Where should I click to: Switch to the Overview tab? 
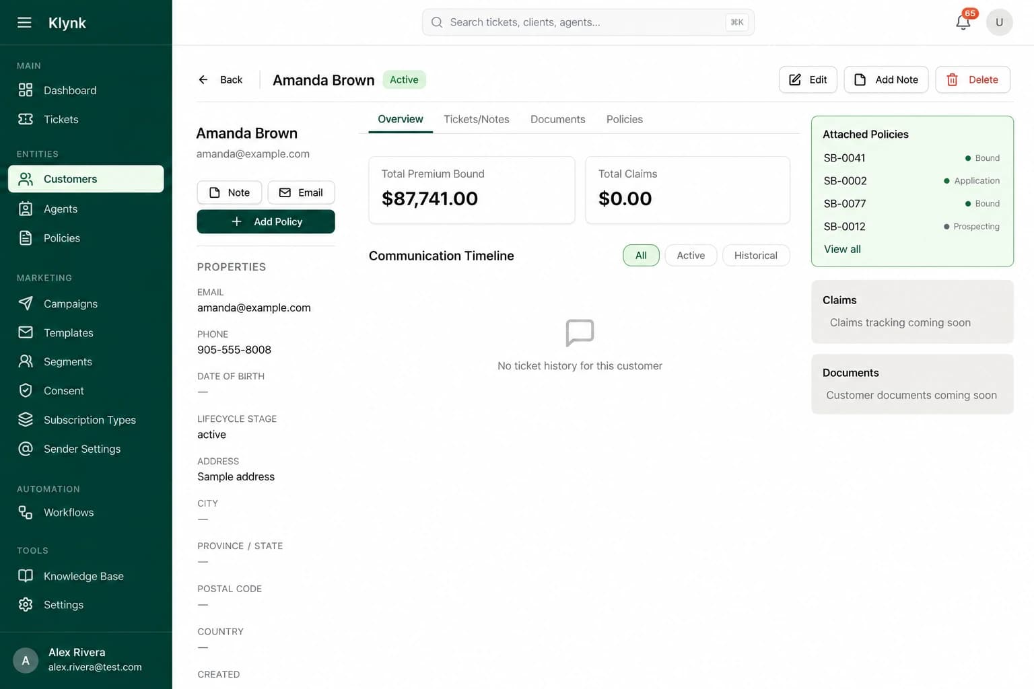tap(401, 119)
